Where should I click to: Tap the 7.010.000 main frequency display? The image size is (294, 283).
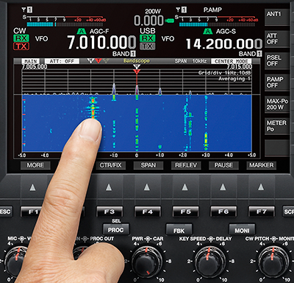coord(101,42)
